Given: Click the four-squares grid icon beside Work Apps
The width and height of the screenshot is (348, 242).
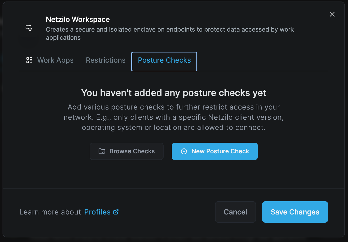Looking at the screenshot, I should [29, 60].
